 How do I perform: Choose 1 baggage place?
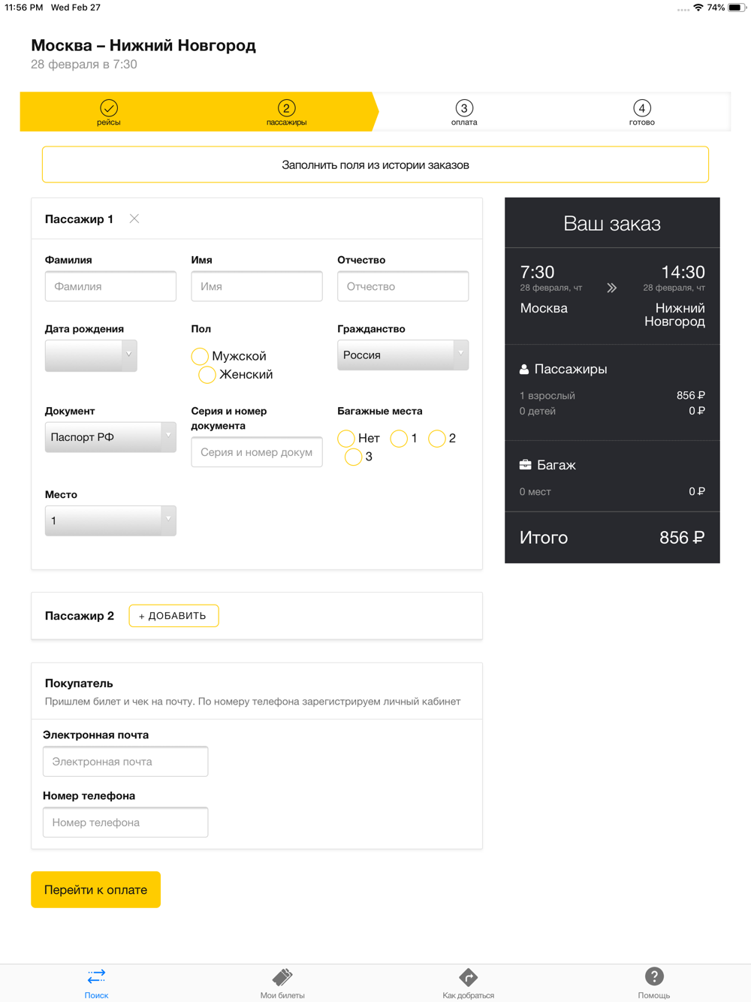click(400, 439)
